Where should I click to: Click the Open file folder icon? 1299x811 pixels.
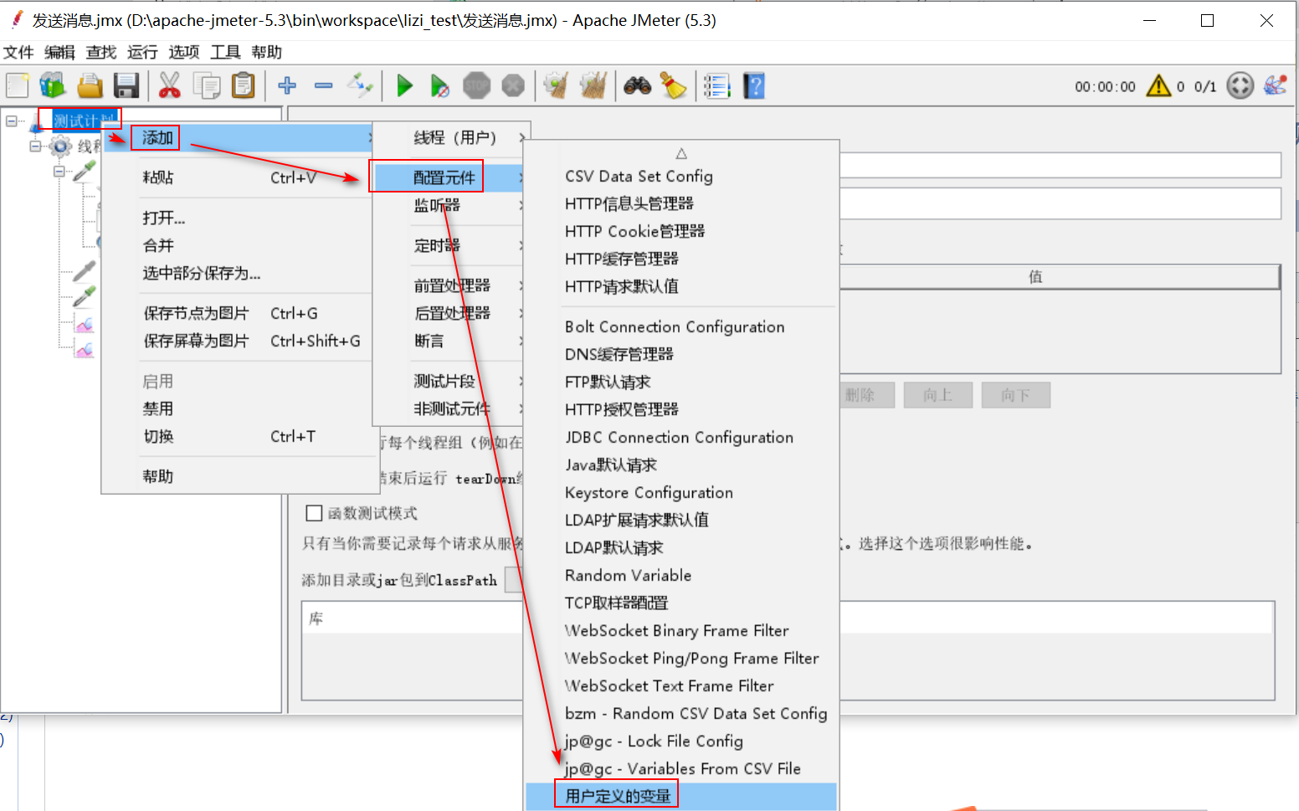click(90, 85)
